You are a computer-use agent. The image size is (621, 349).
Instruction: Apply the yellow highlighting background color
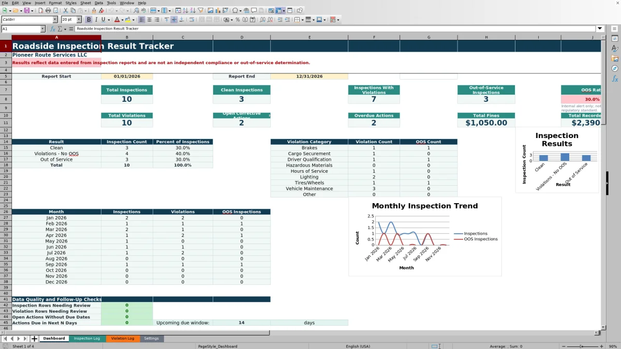point(127,20)
